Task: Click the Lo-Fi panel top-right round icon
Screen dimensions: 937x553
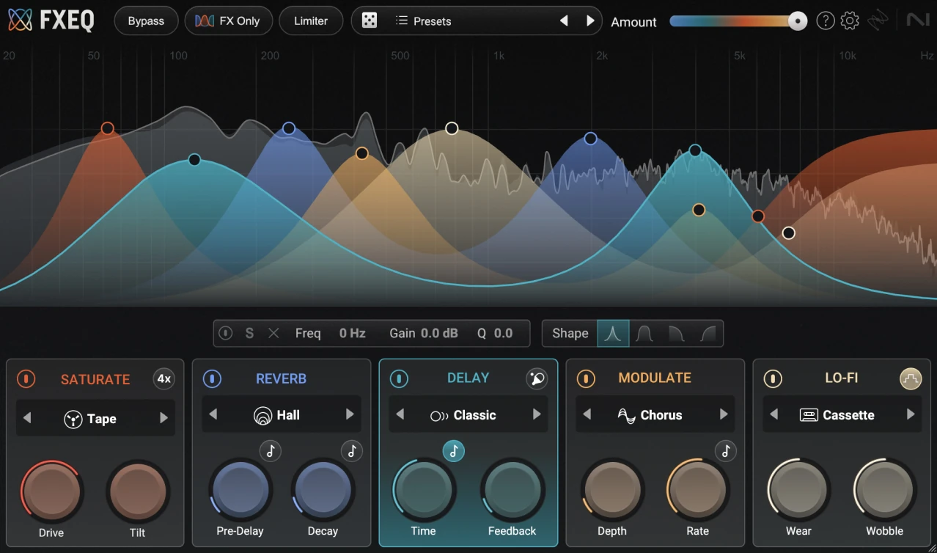Action: point(911,378)
